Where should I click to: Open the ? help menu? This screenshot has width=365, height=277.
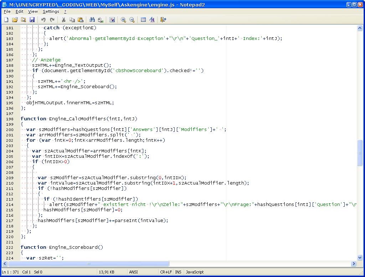(x=65, y=11)
